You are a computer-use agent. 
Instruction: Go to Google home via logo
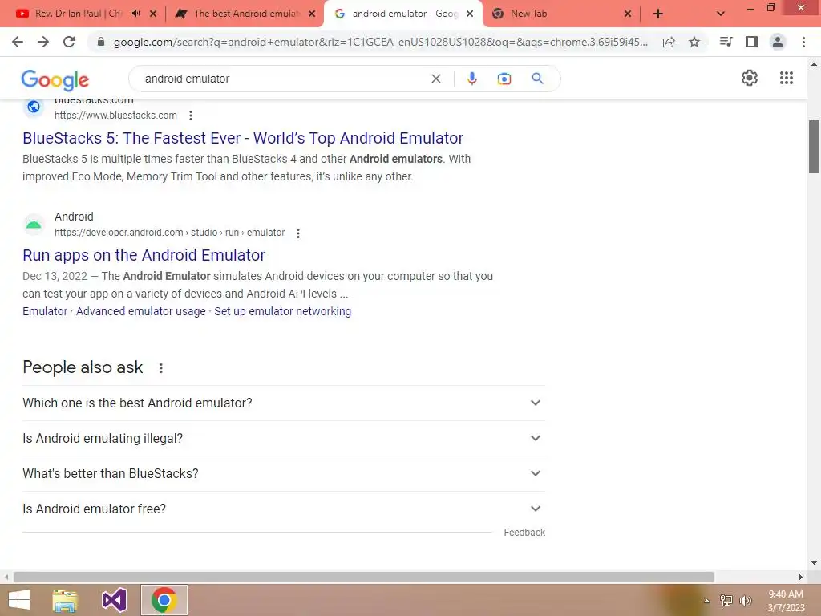55,79
